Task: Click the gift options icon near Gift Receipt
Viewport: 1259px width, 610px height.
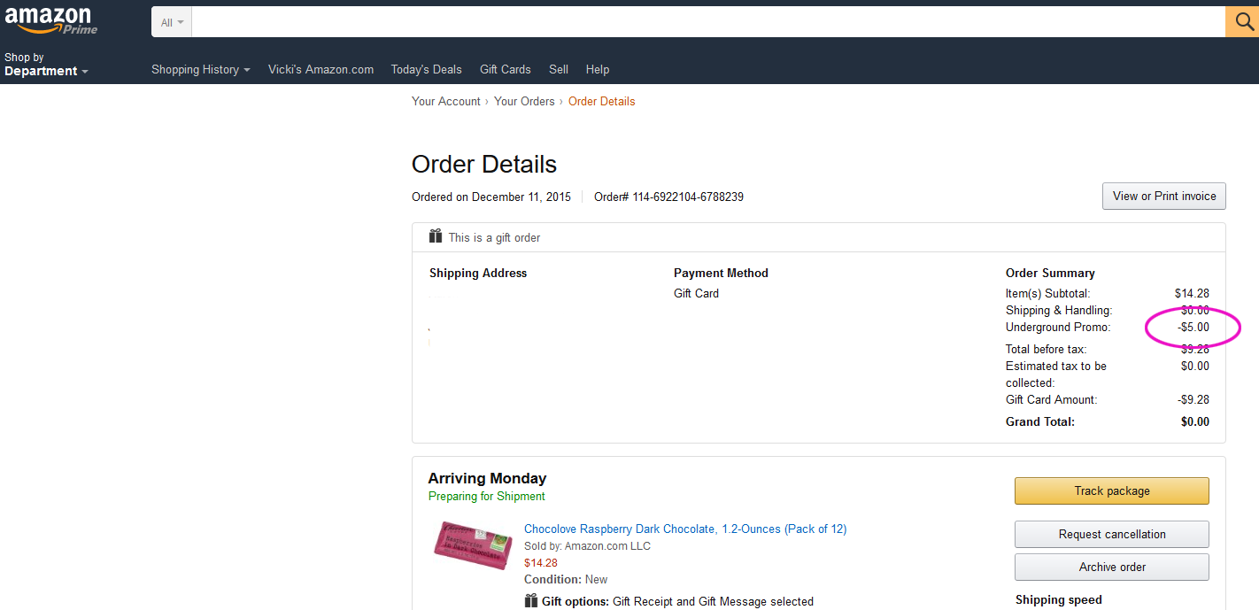Action: coord(531,601)
